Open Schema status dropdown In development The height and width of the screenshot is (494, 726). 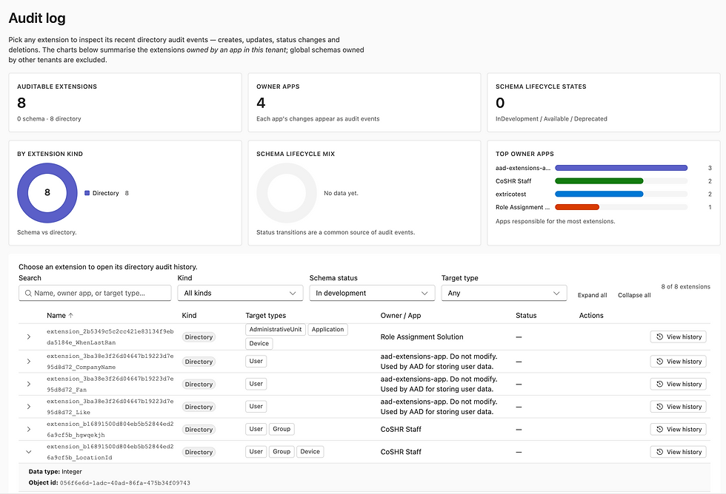click(372, 293)
